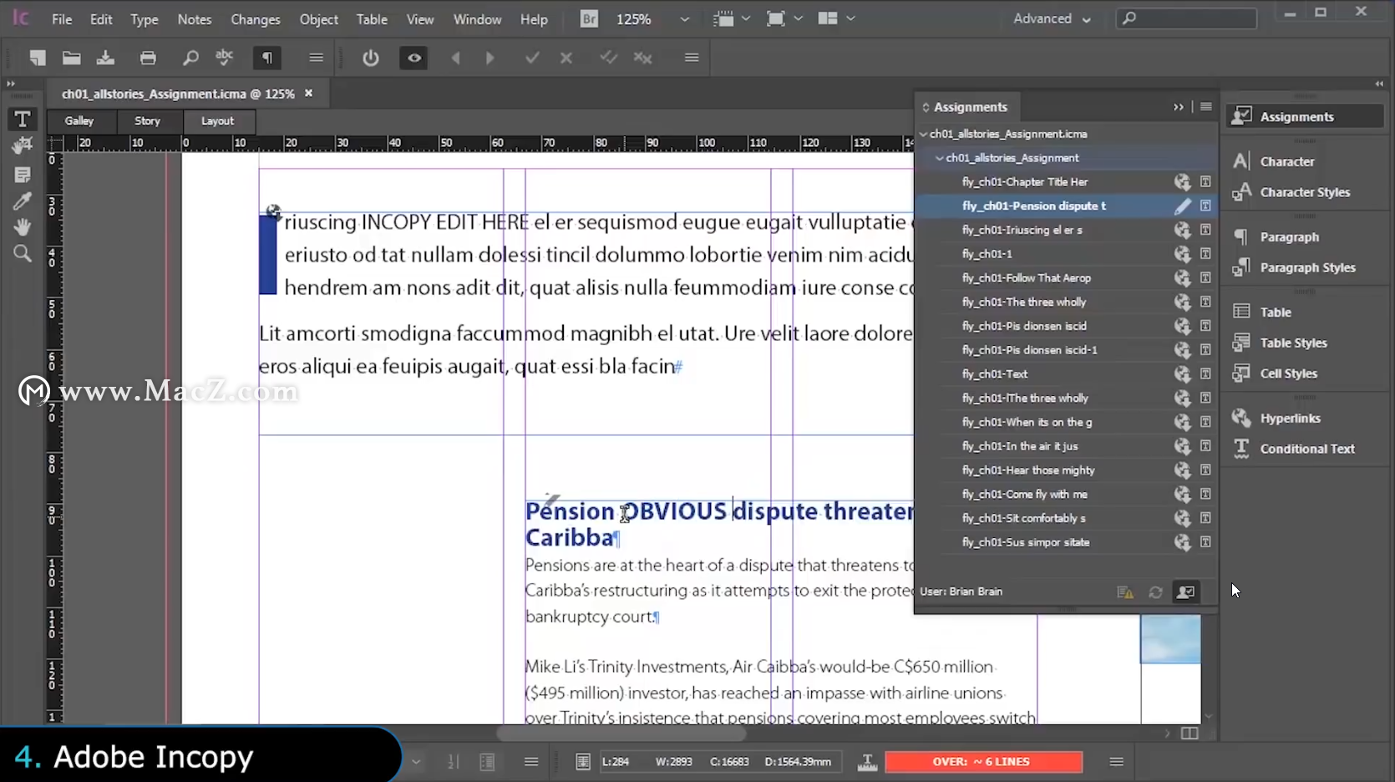
Task: Select the Type tool
Action: click(x=23, y=119)
